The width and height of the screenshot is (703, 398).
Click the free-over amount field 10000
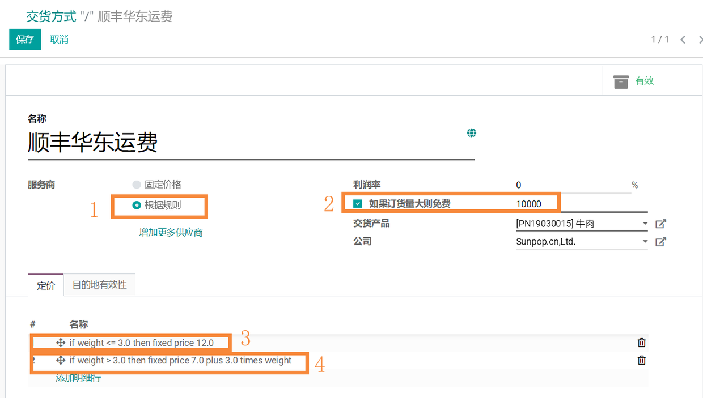click(581, 204)
